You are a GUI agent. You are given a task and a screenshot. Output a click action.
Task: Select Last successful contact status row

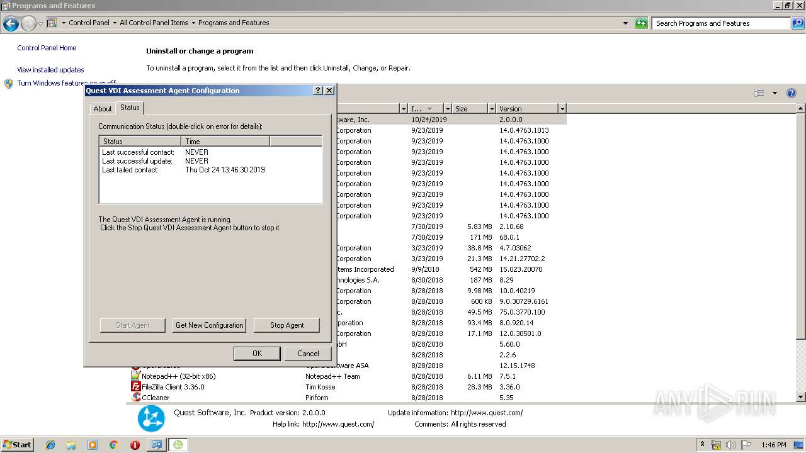click(210, 152)
